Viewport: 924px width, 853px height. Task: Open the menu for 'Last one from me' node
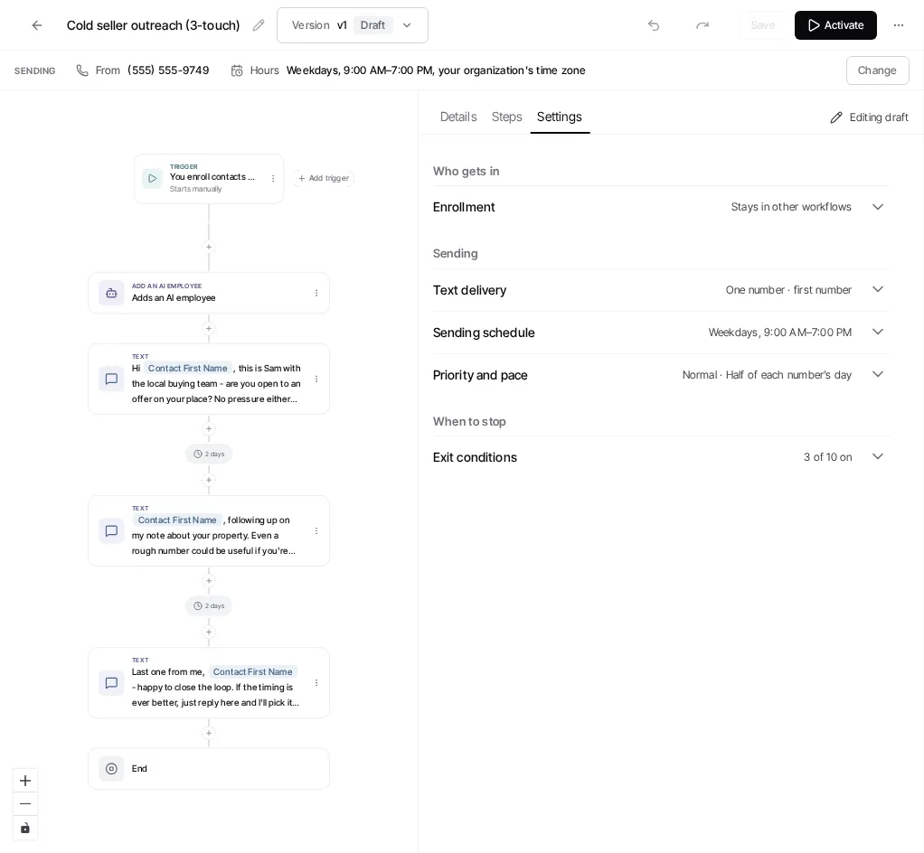tap(316, 683)
